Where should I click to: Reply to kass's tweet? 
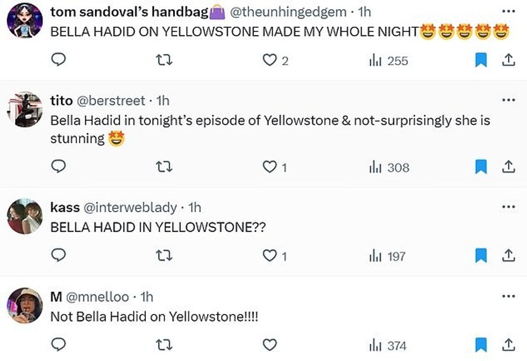tap(58, 256)
